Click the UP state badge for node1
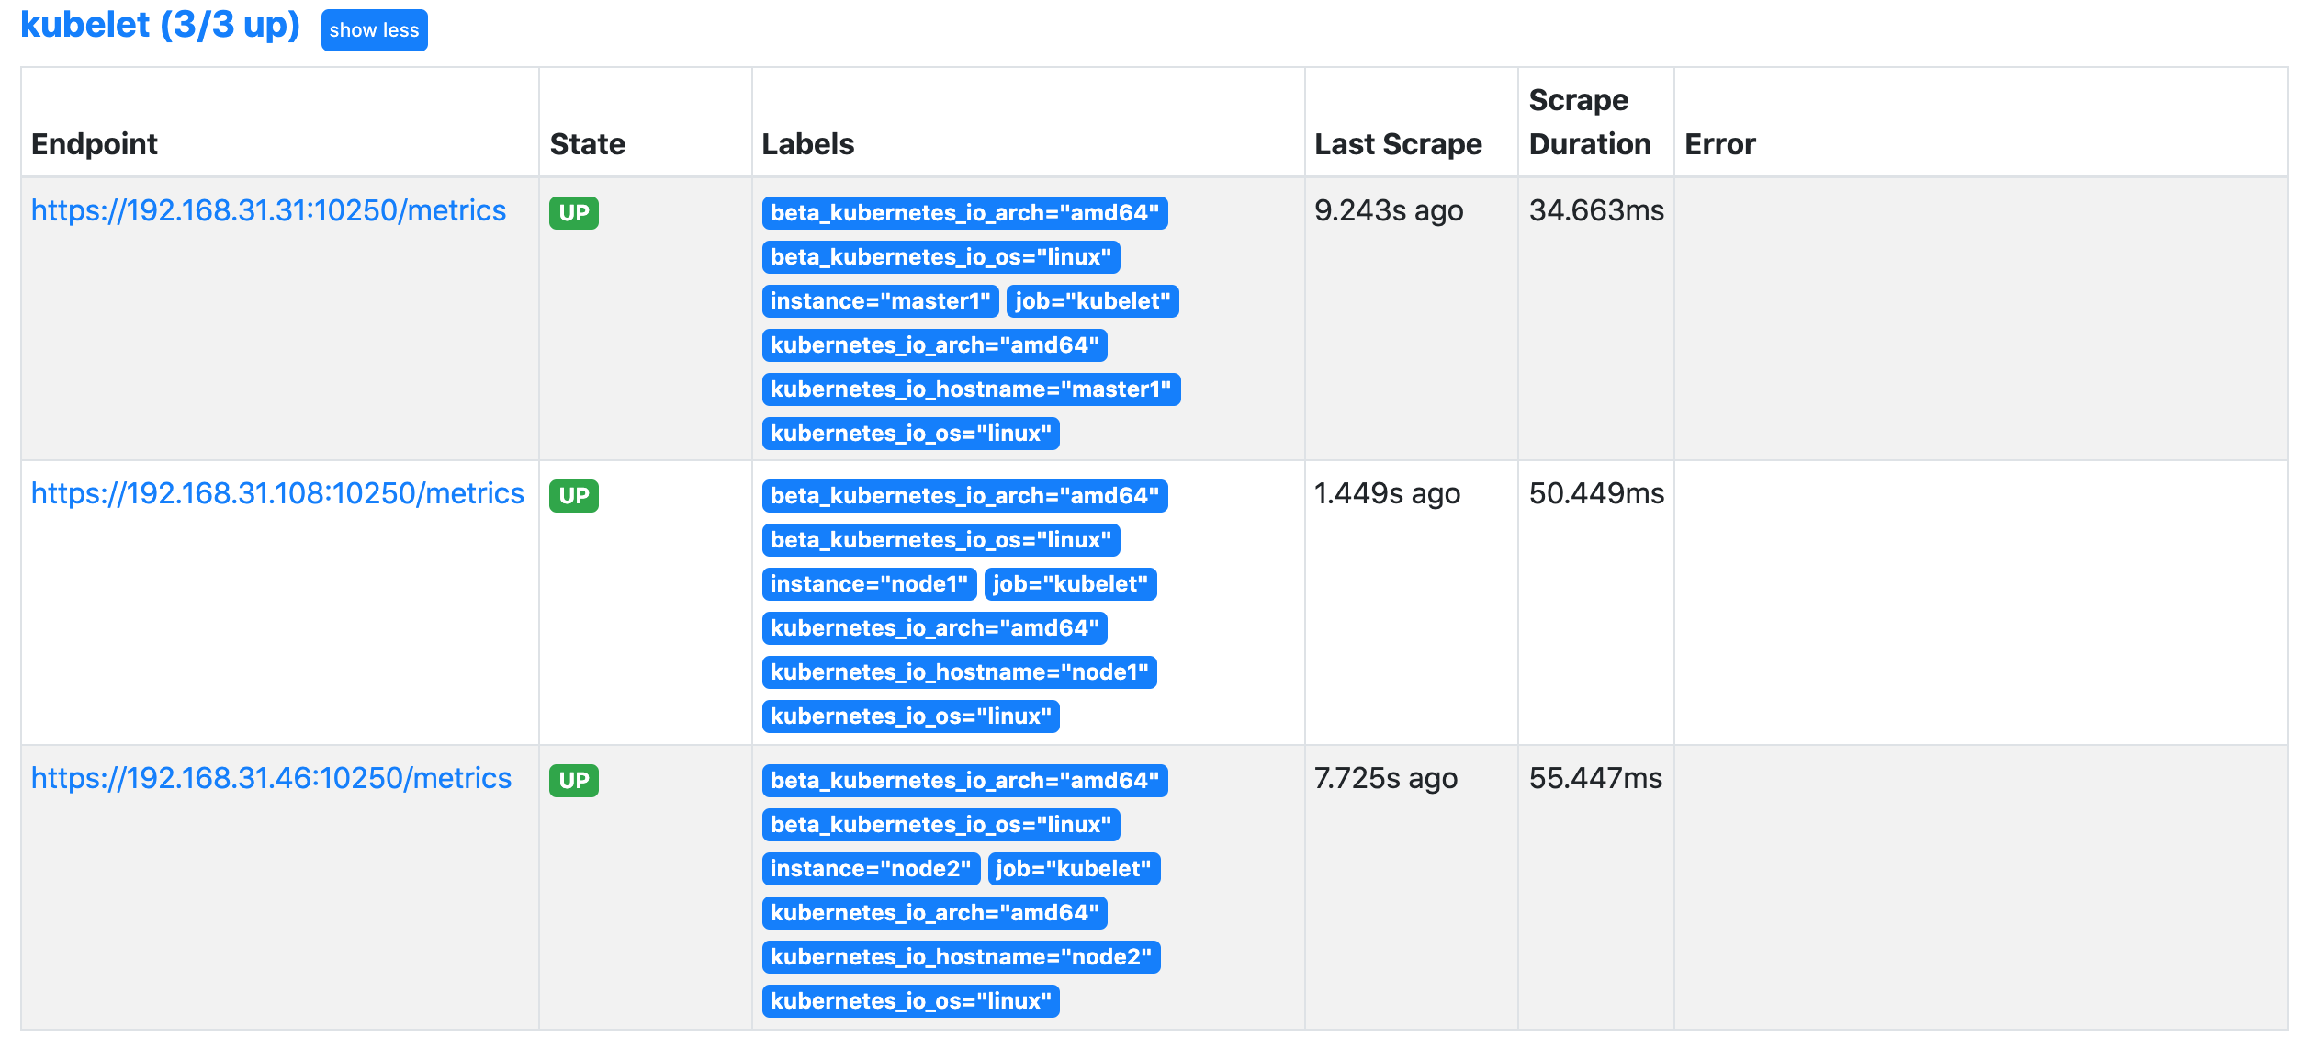The width and height of the screenshot is (2309, 1049). point(573,496)
